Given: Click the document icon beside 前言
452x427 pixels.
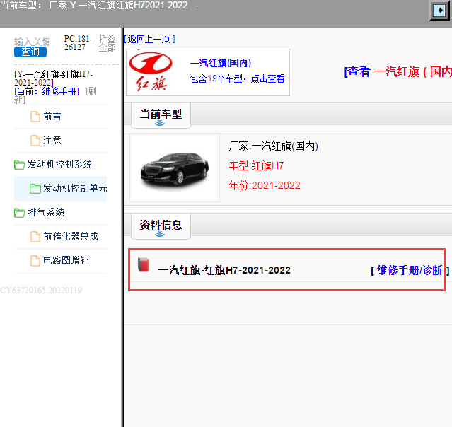Looking at the screenshot, I should 35,117.
